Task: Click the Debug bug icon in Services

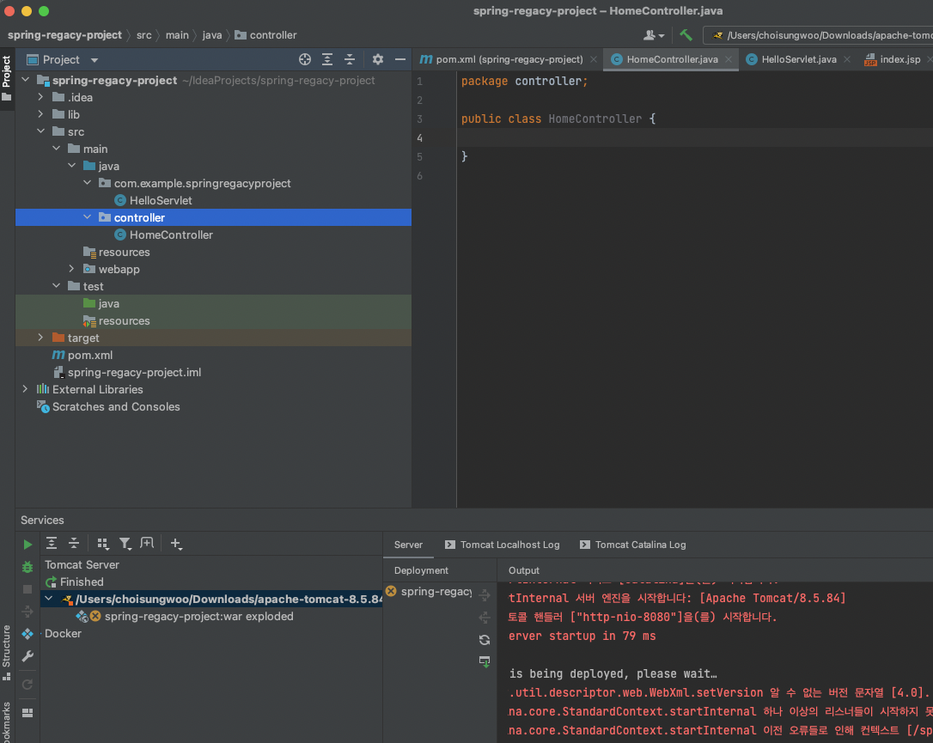Action: coord(27,567)
